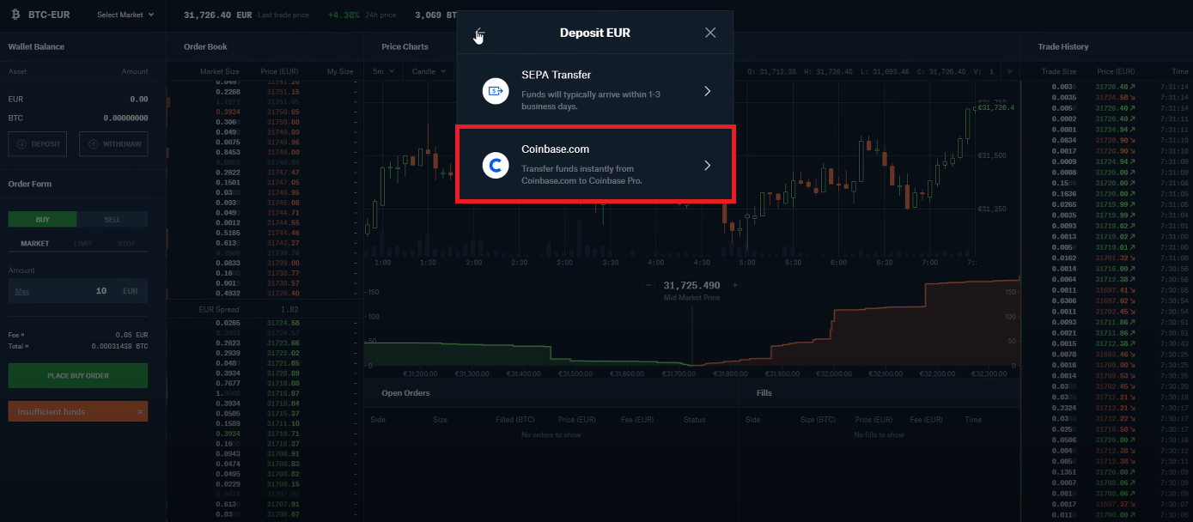Click the Market Size column header in Order Book
The height and width of the screenshot is (522, 1193).
click(220, 71)
